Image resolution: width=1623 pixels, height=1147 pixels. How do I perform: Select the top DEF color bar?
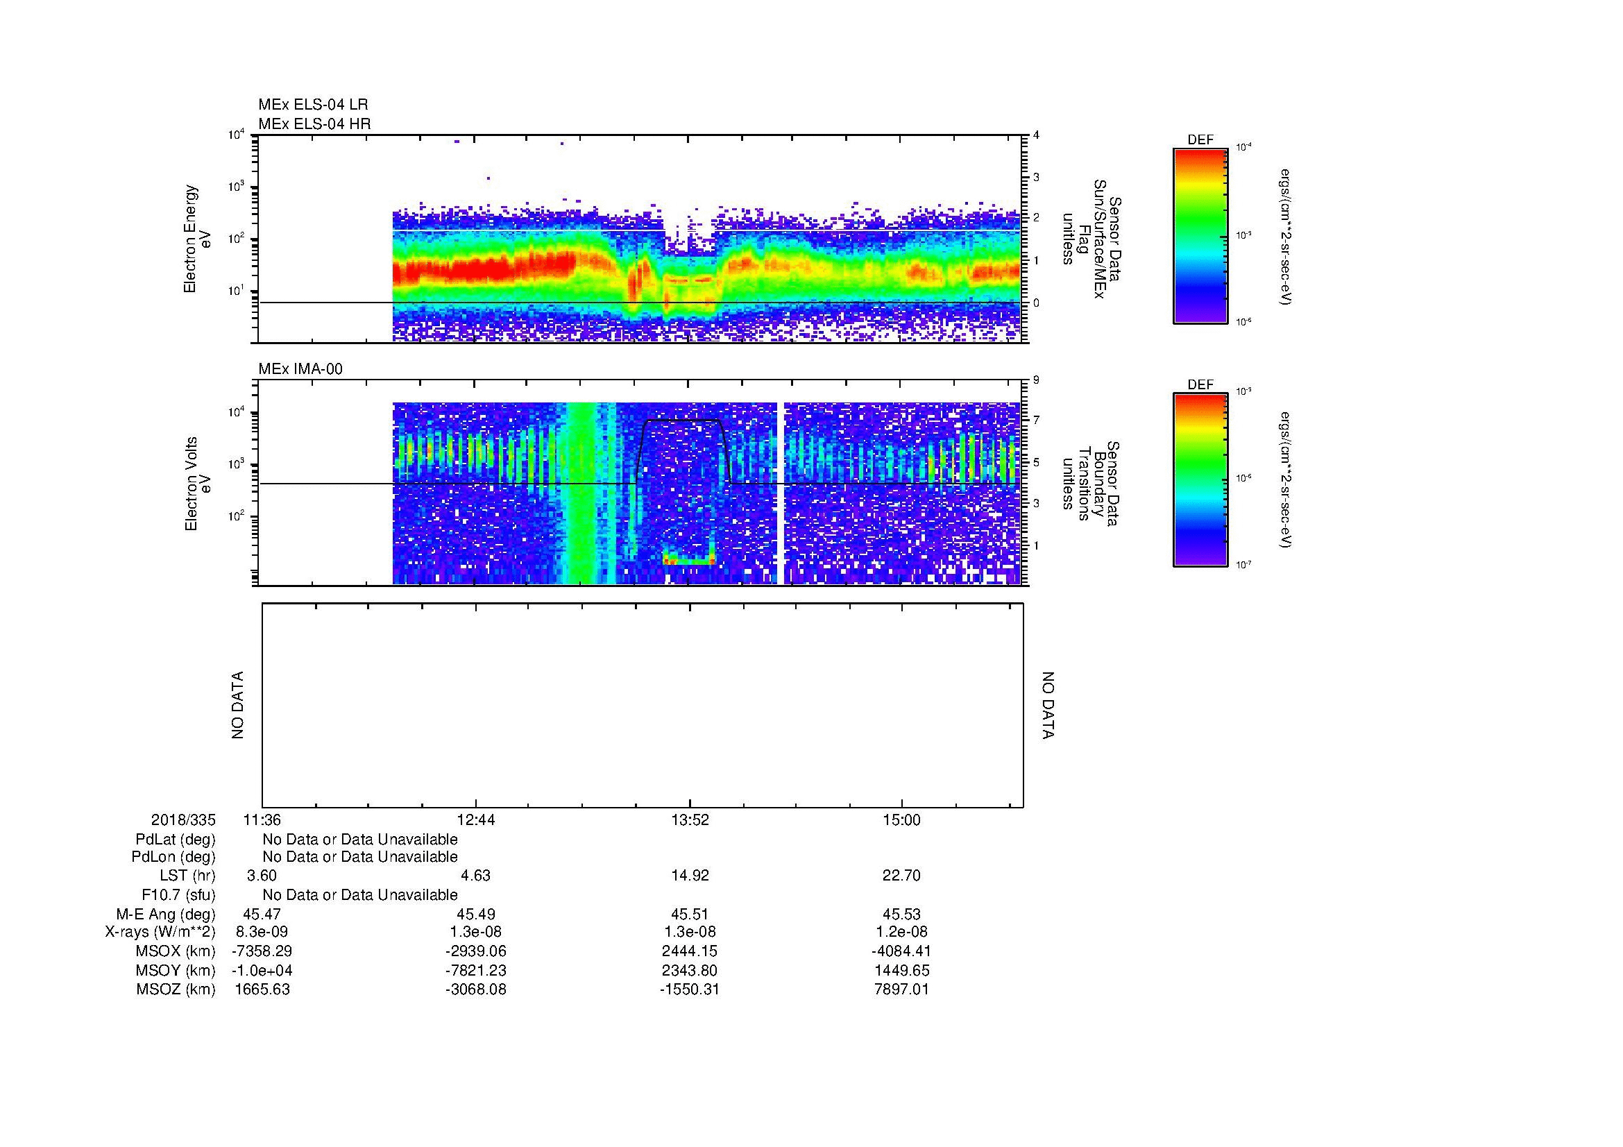tap(1200, 236)
